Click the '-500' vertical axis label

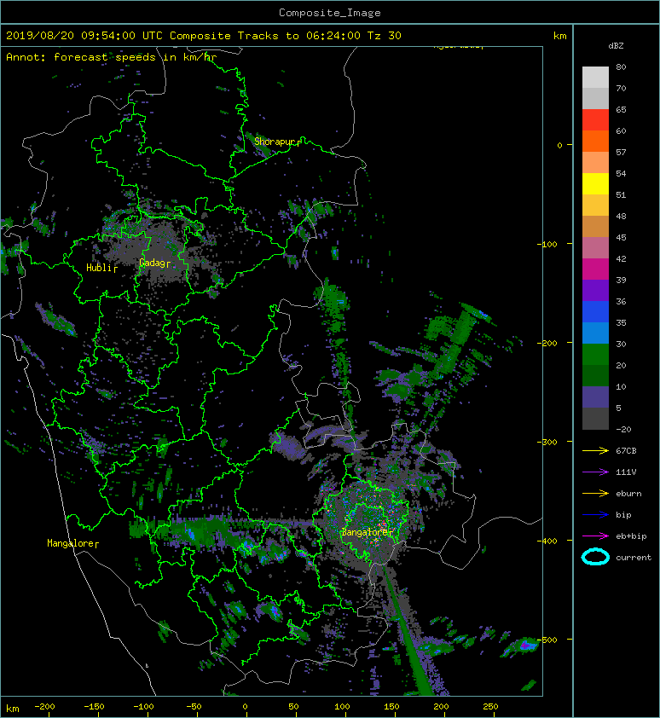pos(547,640)
